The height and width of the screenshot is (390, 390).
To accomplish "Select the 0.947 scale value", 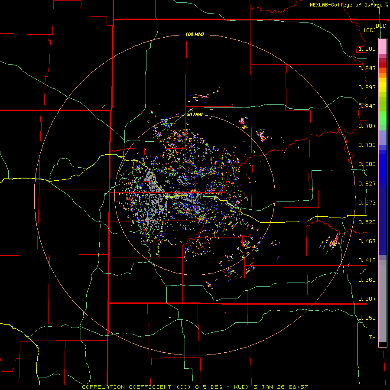I will coord(367,68).
